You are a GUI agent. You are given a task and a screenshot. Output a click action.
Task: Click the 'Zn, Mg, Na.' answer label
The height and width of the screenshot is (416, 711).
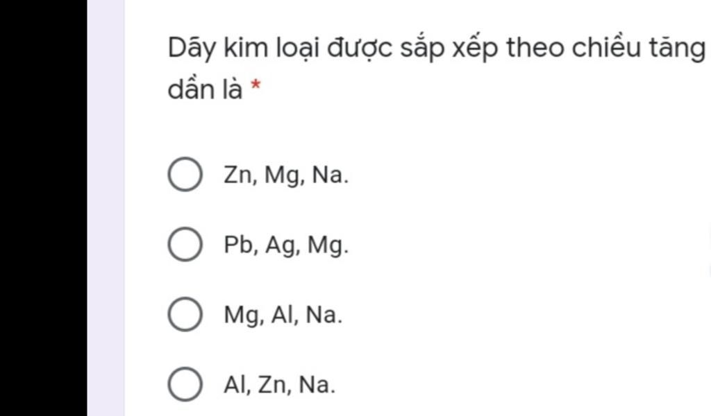coord(285,175)
